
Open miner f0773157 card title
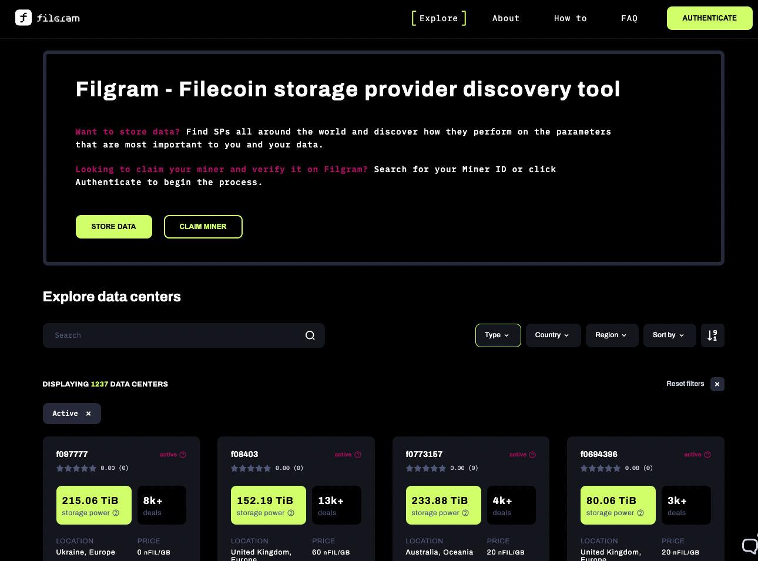pyautogui.click(x=424, y=454)
